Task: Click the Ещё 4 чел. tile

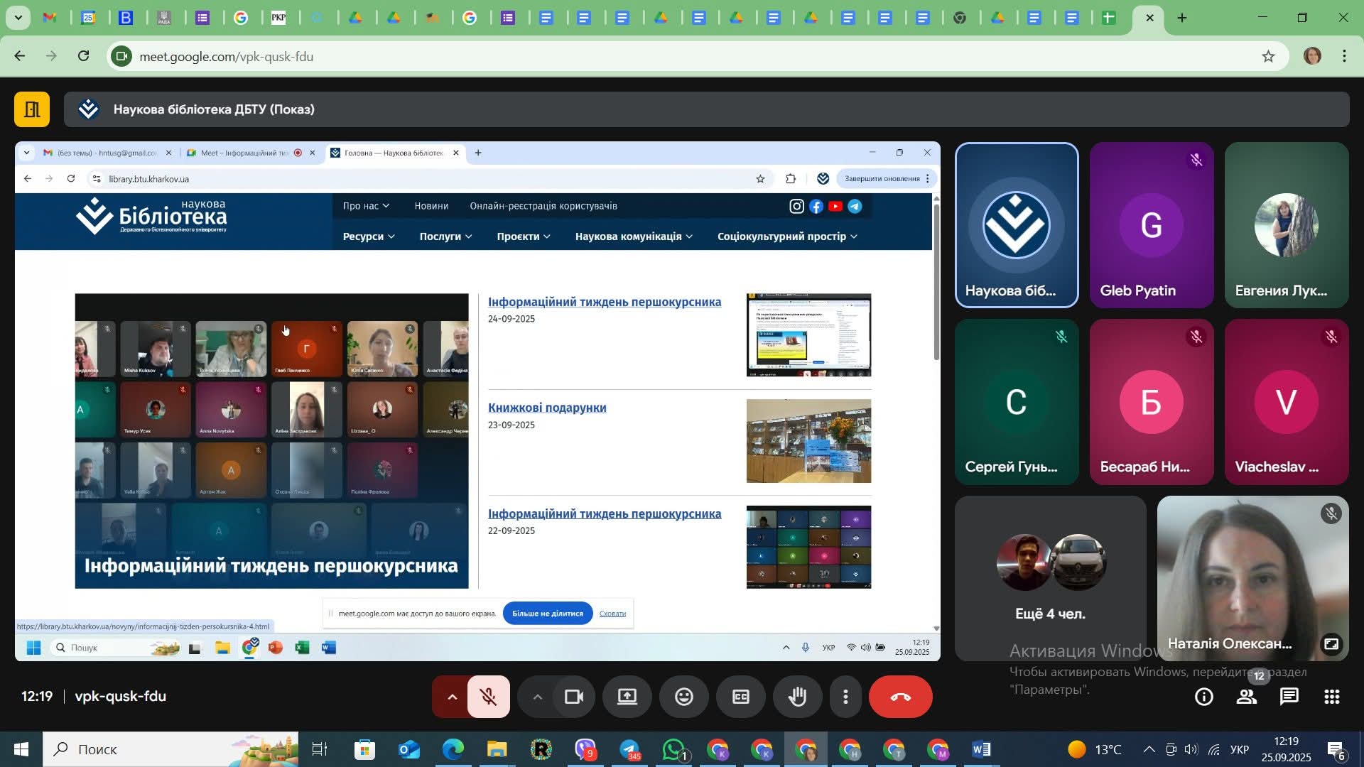Action: tap(1049, 578)
